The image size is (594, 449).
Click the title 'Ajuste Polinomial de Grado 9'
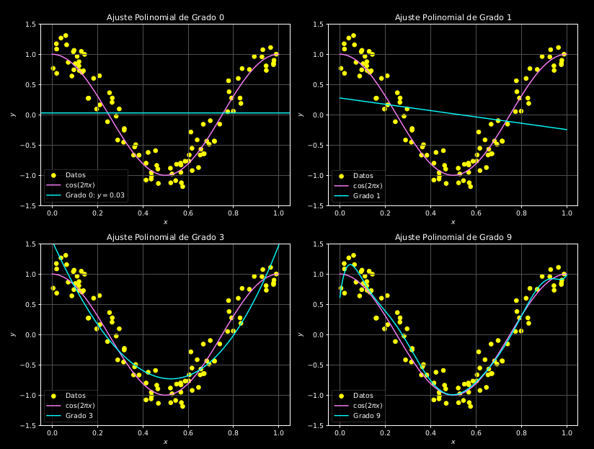[453, 237]
